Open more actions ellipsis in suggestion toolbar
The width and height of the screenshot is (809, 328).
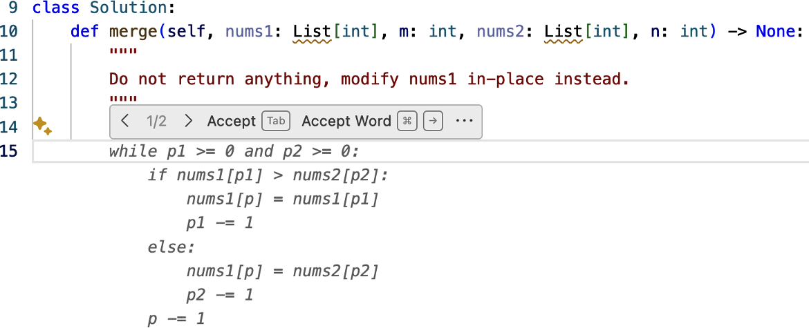pyautogui.click(x=464, y=122)
